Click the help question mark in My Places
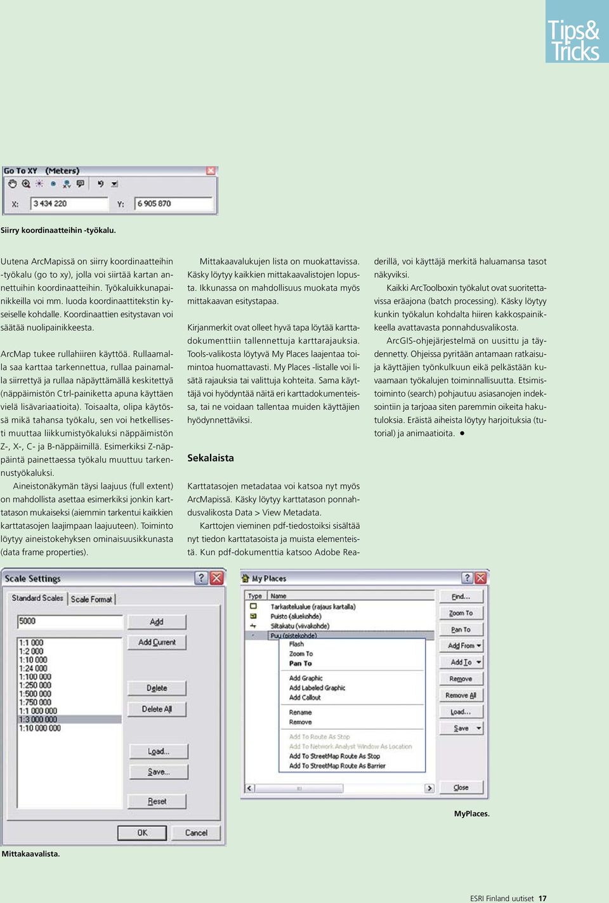Viewport: 609px width, 903px height. pyautogui.click(x=468, y=577)
